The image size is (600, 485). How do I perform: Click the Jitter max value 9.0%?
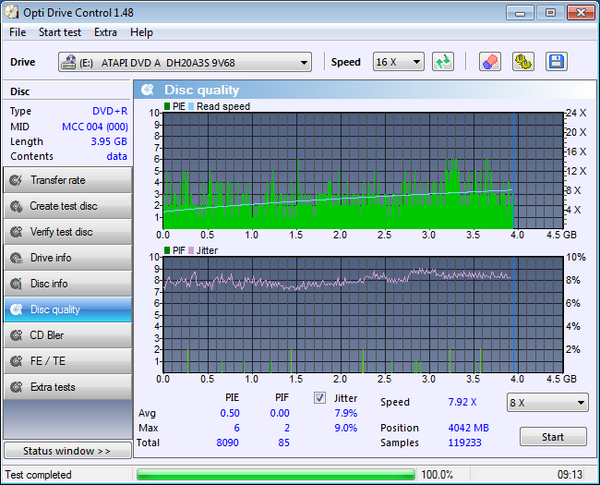coord(346,428)
